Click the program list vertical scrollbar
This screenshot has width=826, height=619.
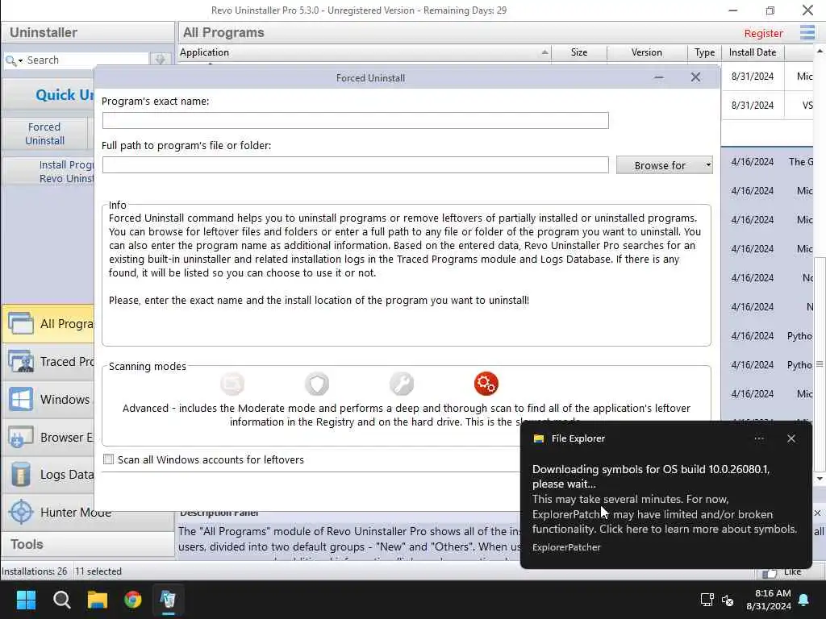coord(820,364)
